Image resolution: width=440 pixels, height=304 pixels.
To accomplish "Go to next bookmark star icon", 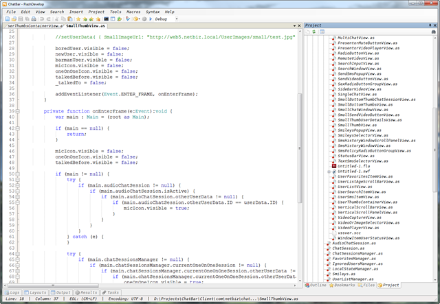I will pos(85,19).
